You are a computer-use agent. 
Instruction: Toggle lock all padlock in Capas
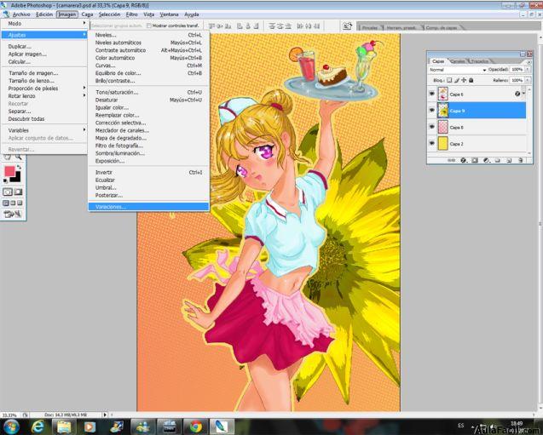tap(471, 80)
